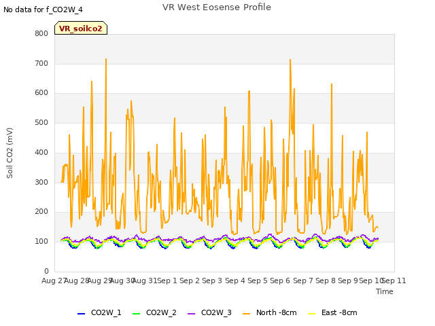Screen dimensions: 435x326
Task: Click the VR_soilco2 label box
Action: [x=81, y=28]
